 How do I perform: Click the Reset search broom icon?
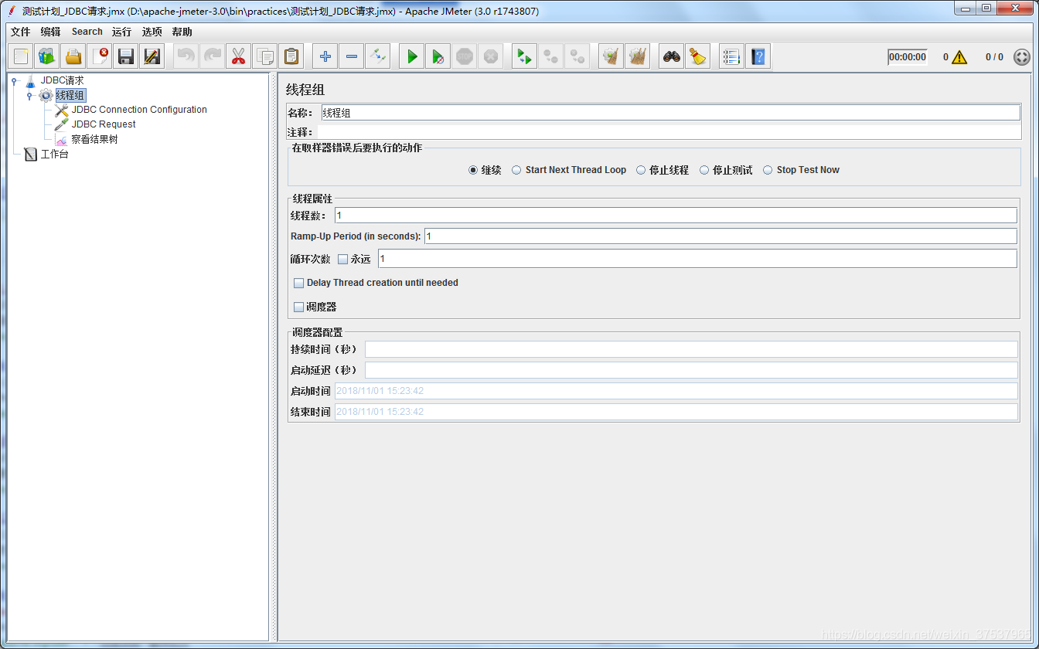pos(698,56)
